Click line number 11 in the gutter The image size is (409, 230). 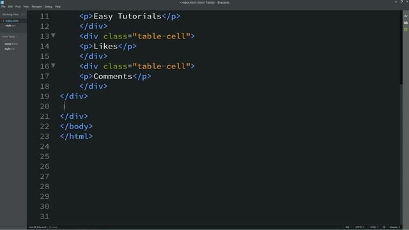[x=44, y=16]
